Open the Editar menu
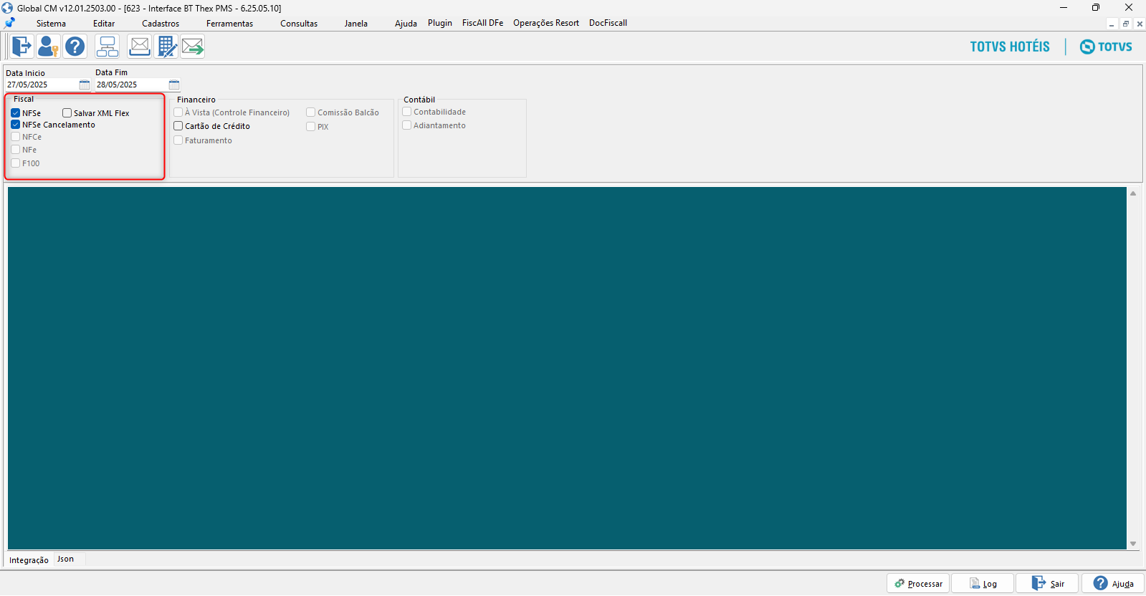 click(104, 24)
